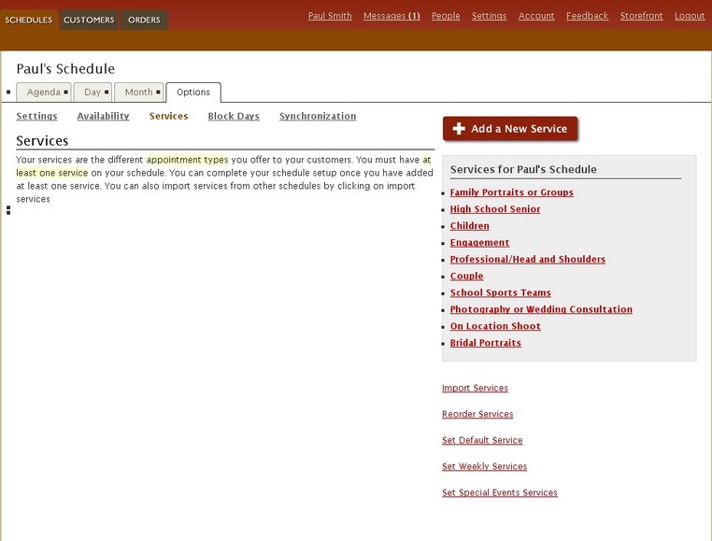Open the High School Senior service

click(495, 209)
